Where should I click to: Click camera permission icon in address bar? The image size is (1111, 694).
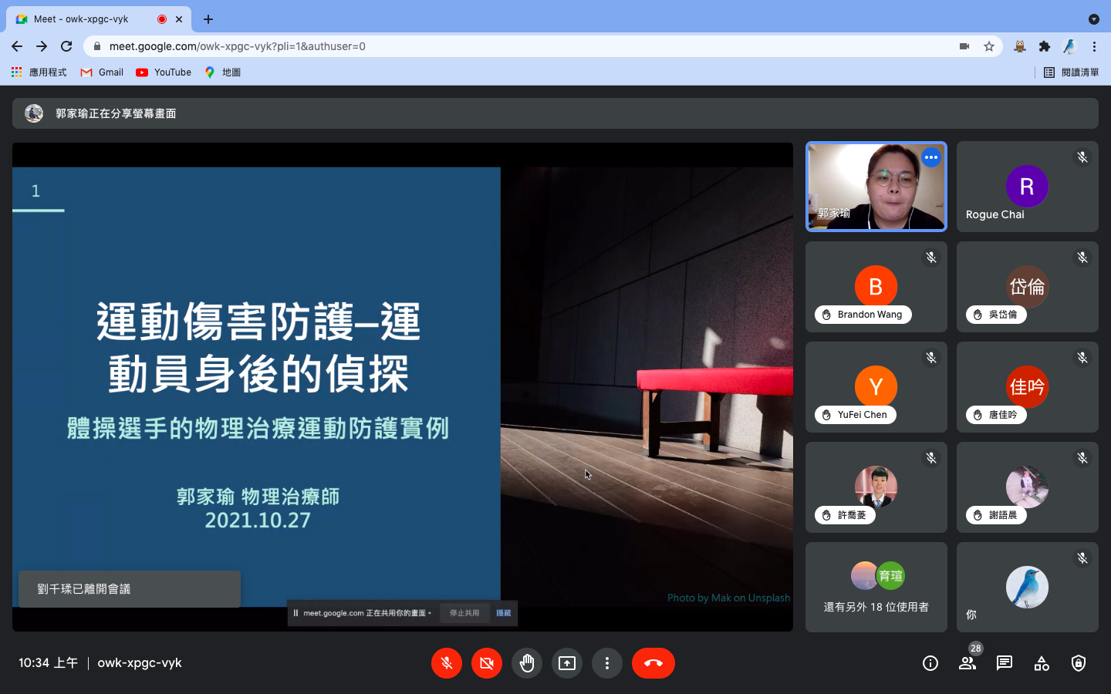coord(964,46)
